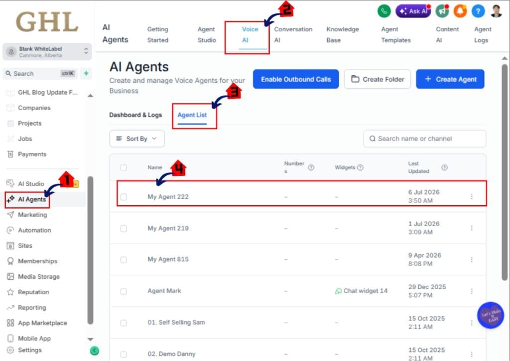Open Marketing in the sidebar
The image size is (510, 361).
(x=32, y=215)
